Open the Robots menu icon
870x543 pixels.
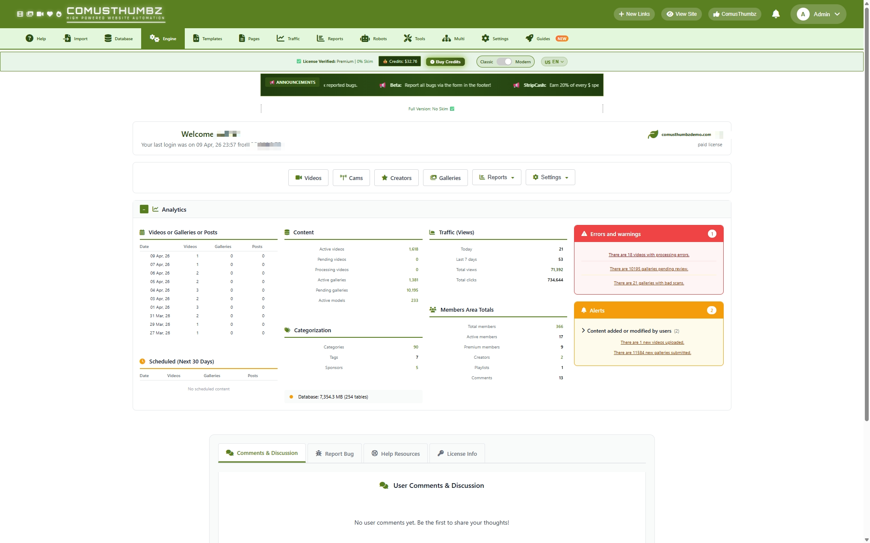click(x=364, y=38)
